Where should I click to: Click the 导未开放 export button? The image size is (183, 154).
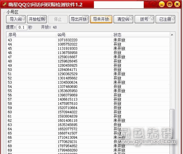tap(101, 19)
